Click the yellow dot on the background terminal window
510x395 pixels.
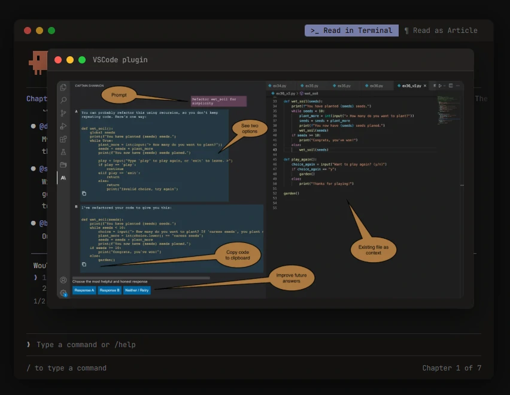40,31
